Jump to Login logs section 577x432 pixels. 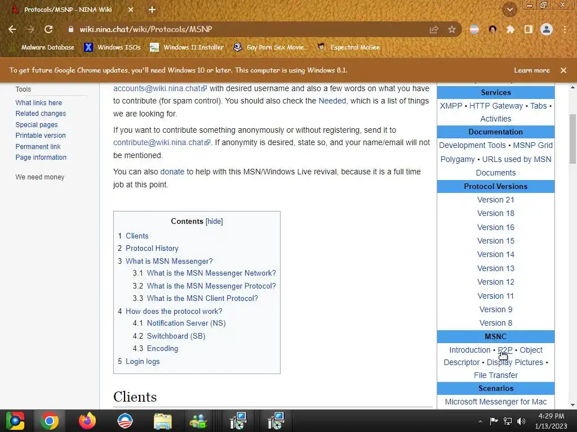pos(143,362)
